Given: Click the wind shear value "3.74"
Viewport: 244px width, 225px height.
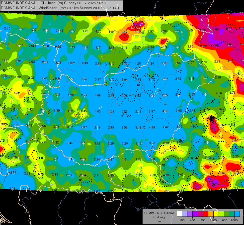Looking at the screenshot, I should 98,47.
